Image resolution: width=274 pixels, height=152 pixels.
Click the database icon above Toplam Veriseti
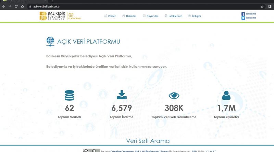pos(69,95)
